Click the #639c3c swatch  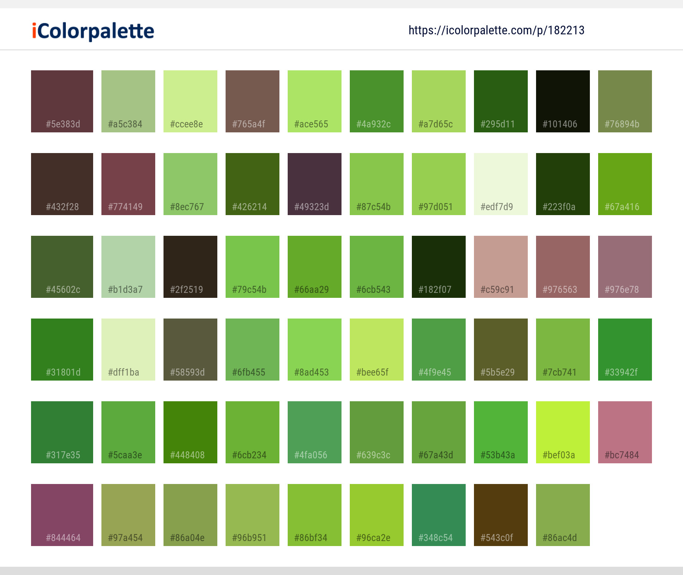[377, 432]
